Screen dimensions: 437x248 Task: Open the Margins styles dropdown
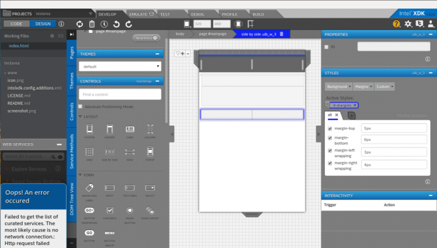pos(363,87)
